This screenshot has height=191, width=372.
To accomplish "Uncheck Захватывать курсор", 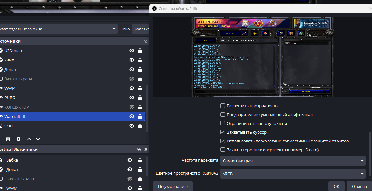I will pyautogui.click(x=223, y=132).
